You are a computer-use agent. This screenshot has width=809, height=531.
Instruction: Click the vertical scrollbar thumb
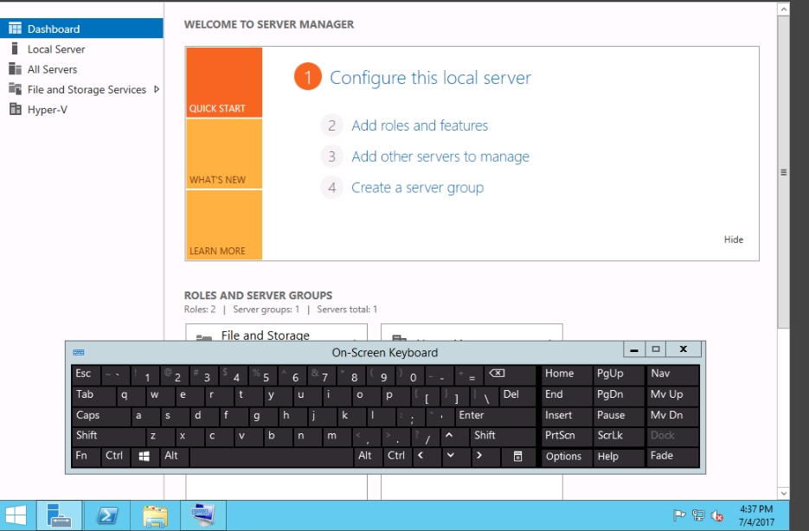coord(783,172)
